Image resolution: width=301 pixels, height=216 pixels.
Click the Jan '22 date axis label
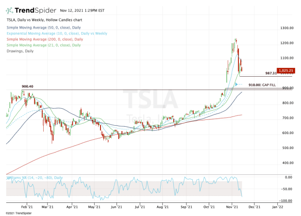278,207
